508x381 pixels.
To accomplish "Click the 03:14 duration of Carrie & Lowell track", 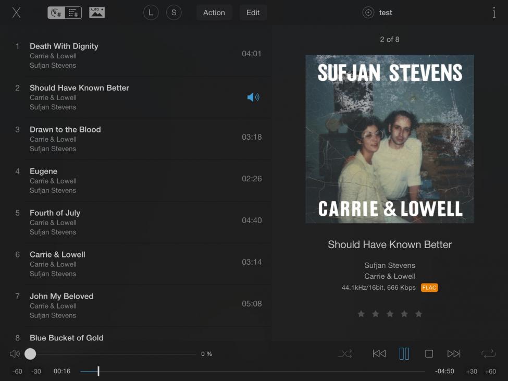I will [x=252, y=262].
